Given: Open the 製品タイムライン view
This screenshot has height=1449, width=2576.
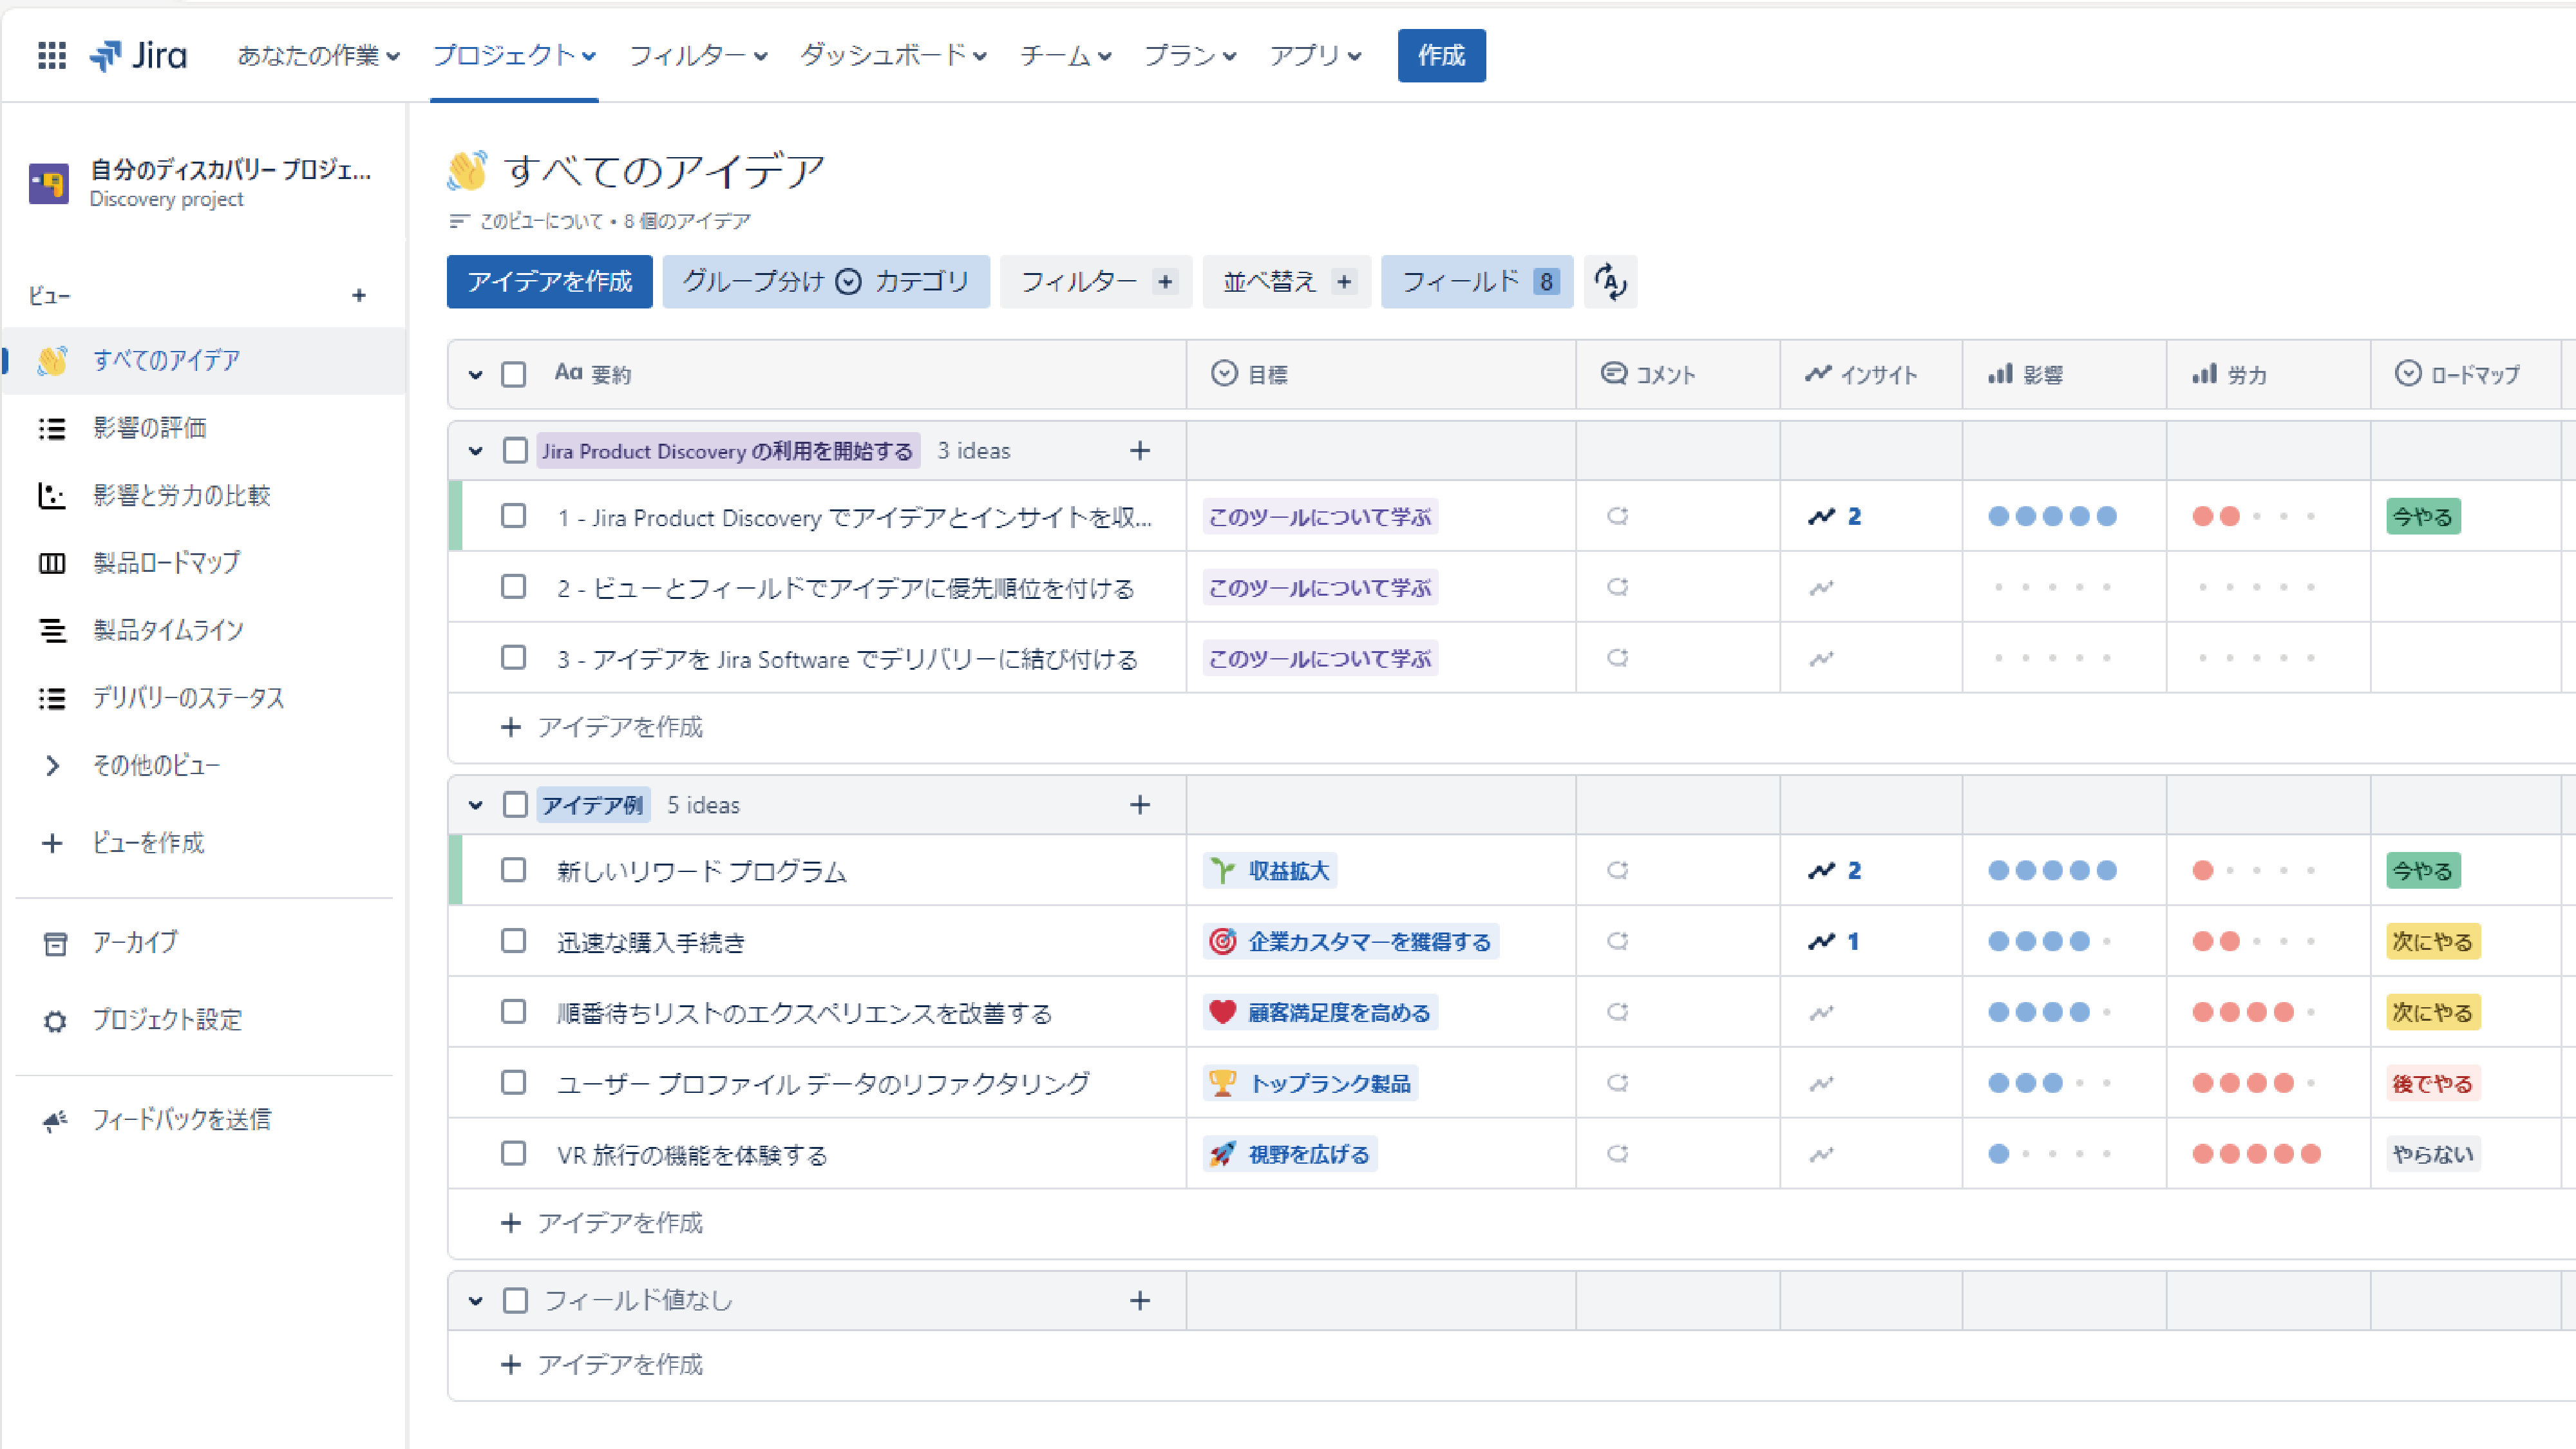Looking at the screenshot, I should (166, 630).
